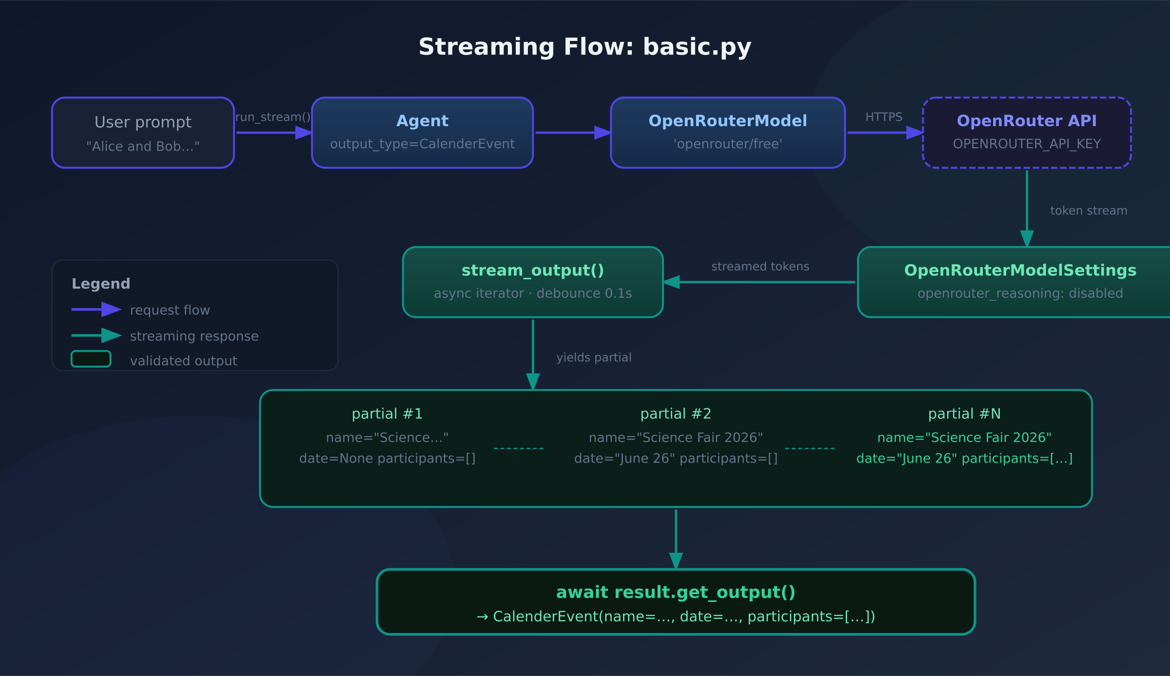Viewport: 1170px width, 676px height.
Task: Select the stream_output() node
Action: [x=533, y=282]
